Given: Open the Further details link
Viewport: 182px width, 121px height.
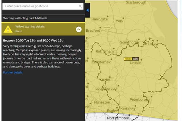Looking at the screenshot, I should pyautogui.click(x=13, y=73).
